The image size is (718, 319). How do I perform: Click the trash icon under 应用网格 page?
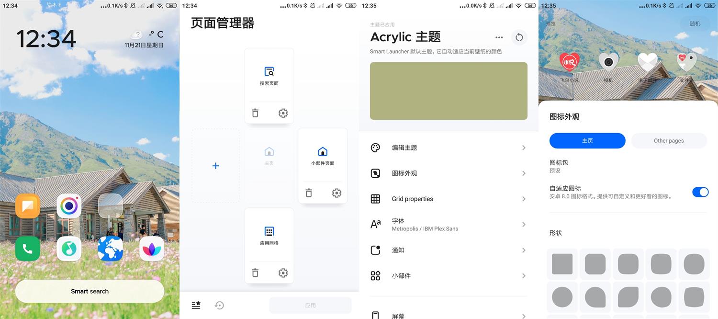pyautogui.click(x=255, y=273)
